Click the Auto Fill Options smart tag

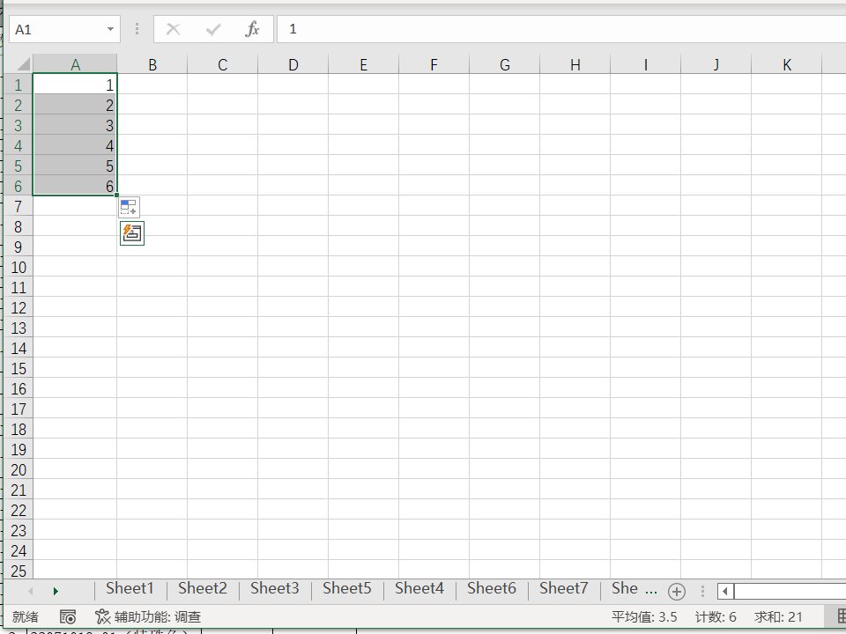pyautogui.click(x=128, y=207)
